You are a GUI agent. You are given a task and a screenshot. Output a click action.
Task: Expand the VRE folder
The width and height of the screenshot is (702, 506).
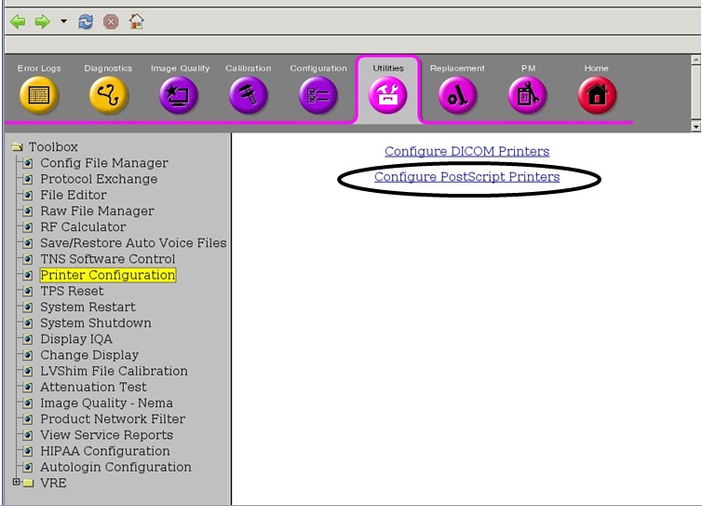point(16,483)
